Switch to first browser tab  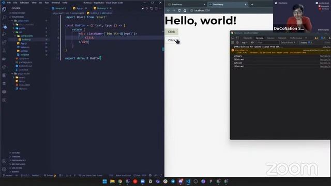point(186,5)
